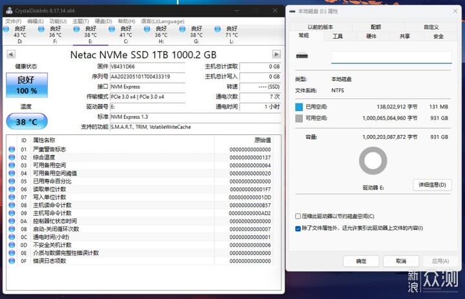Select the F: drive status orb
This screenshot has width=465, height=299.
coord(41,29)
